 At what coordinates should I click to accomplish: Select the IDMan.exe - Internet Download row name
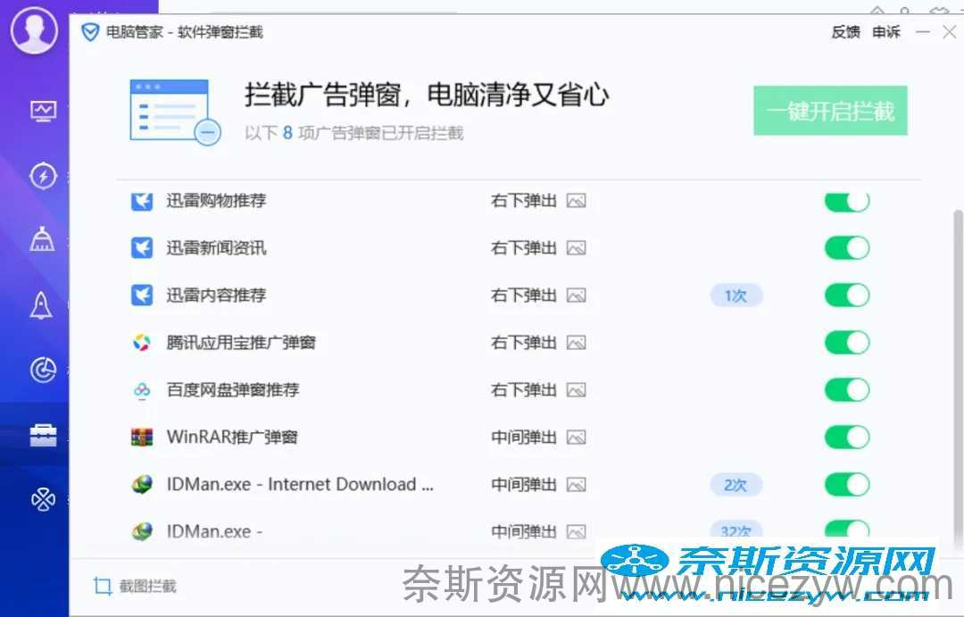[x=300, y=485]
